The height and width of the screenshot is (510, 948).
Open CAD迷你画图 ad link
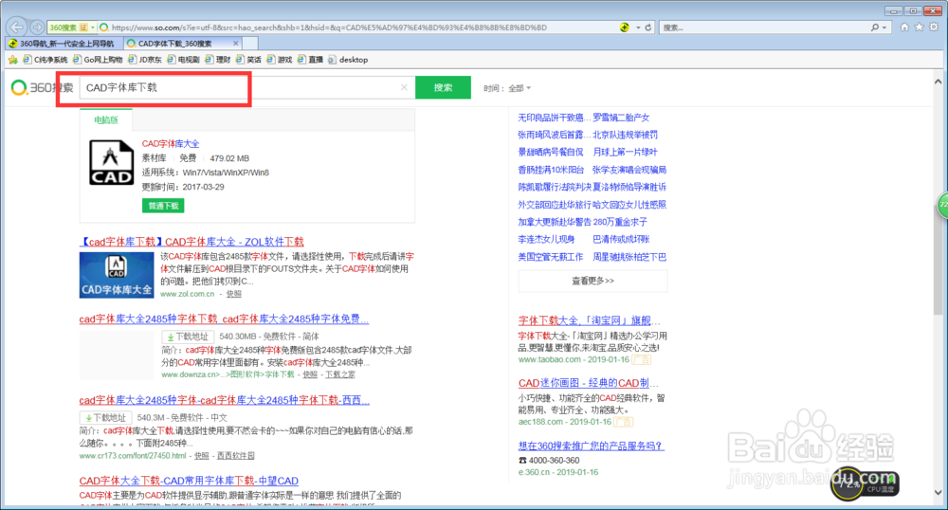pos(588,383)
